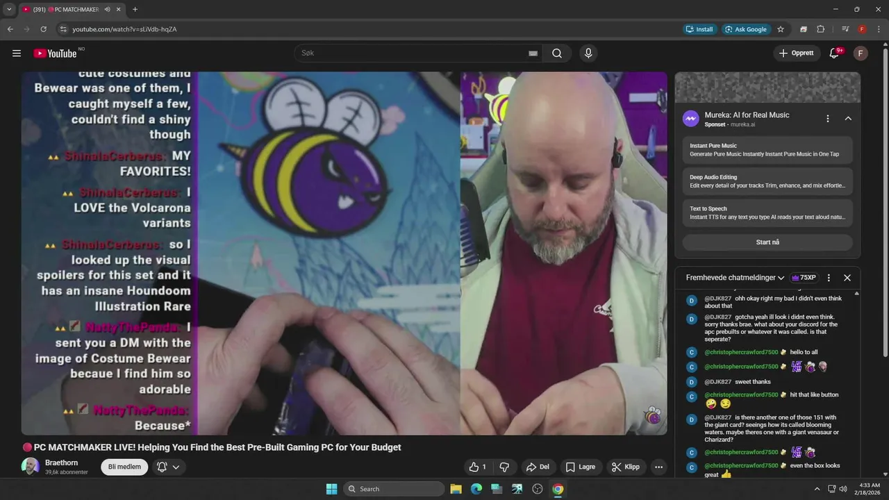
Task: Open File Explorer from taskbar
Action: (456, 489)
